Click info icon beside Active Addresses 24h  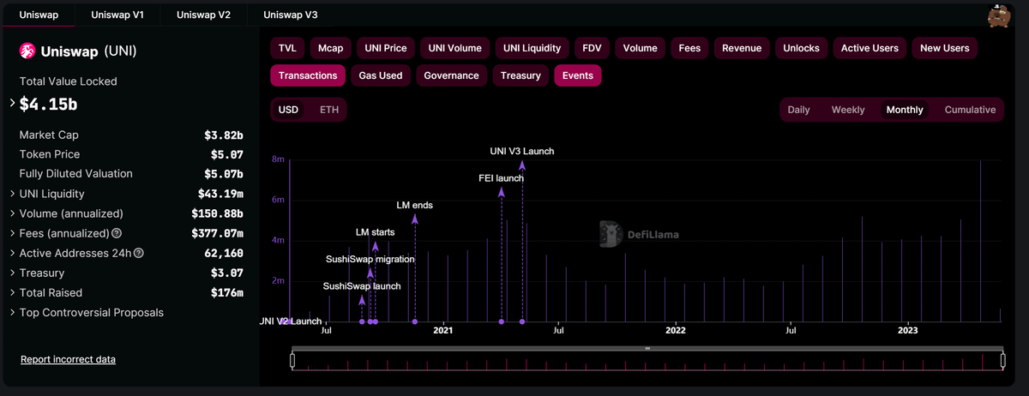point(138,253)
